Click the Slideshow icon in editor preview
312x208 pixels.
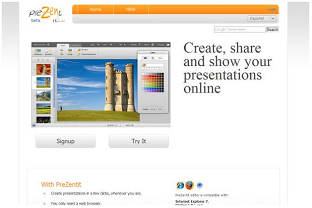[38, 52]
